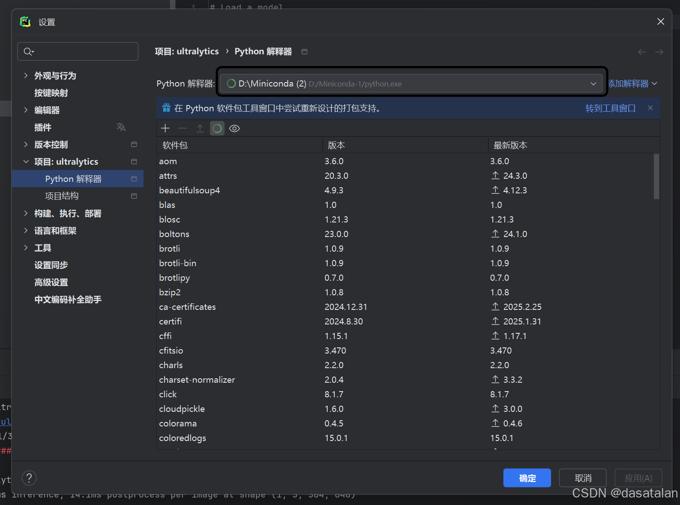
Task: Select the coloredlogs package row
Action: pos(405,438)
